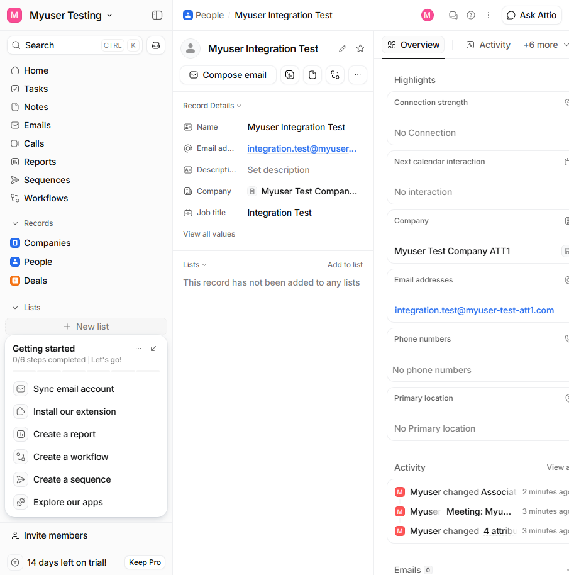Click the add-to-list icon next to Compose email

tap(289, 75)
